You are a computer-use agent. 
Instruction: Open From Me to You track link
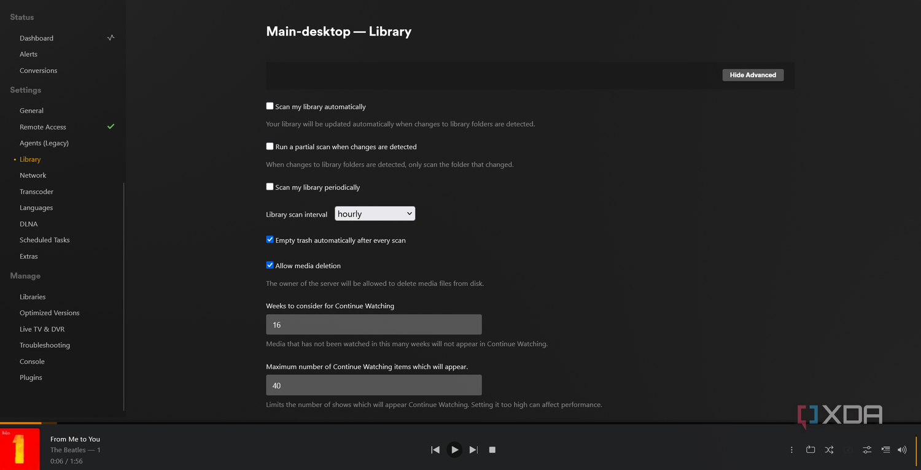tap(75, 439)
